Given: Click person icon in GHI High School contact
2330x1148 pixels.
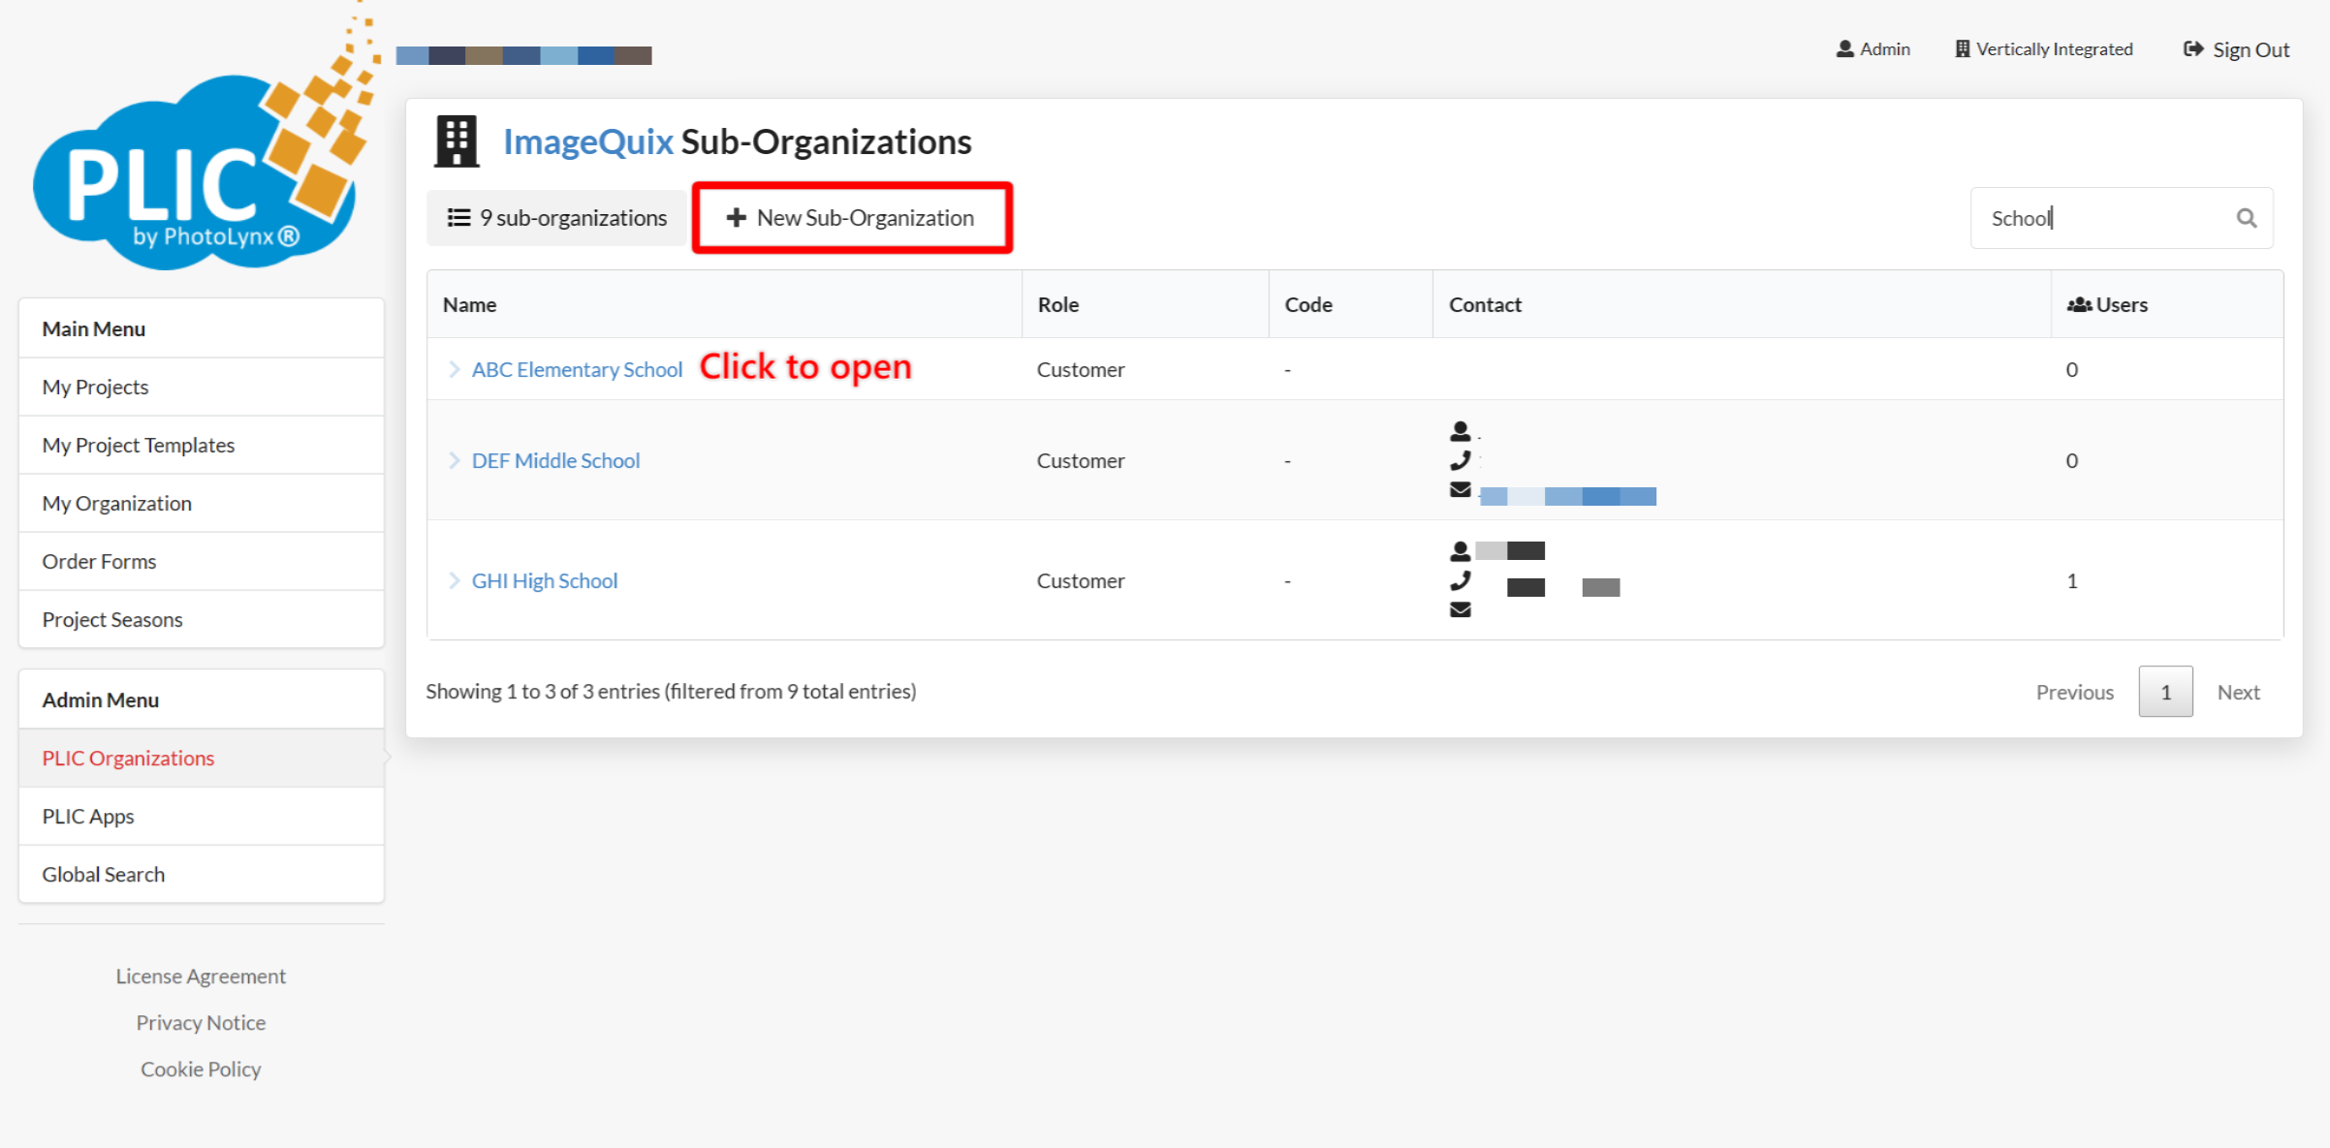Looking at the screenshot, I should coord(1461,551).
